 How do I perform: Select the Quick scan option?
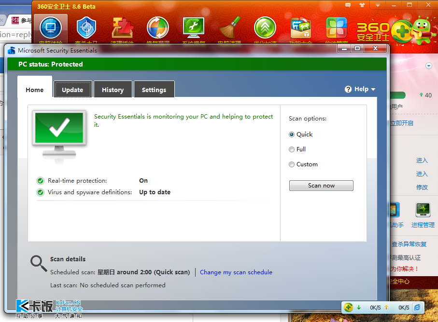click(300, 134)
